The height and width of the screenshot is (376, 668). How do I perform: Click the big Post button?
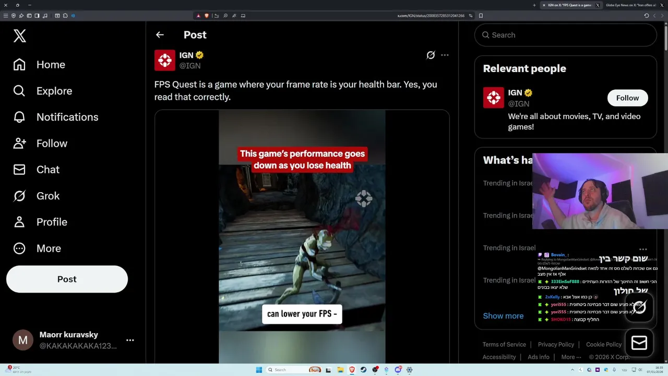click(67, 279)
